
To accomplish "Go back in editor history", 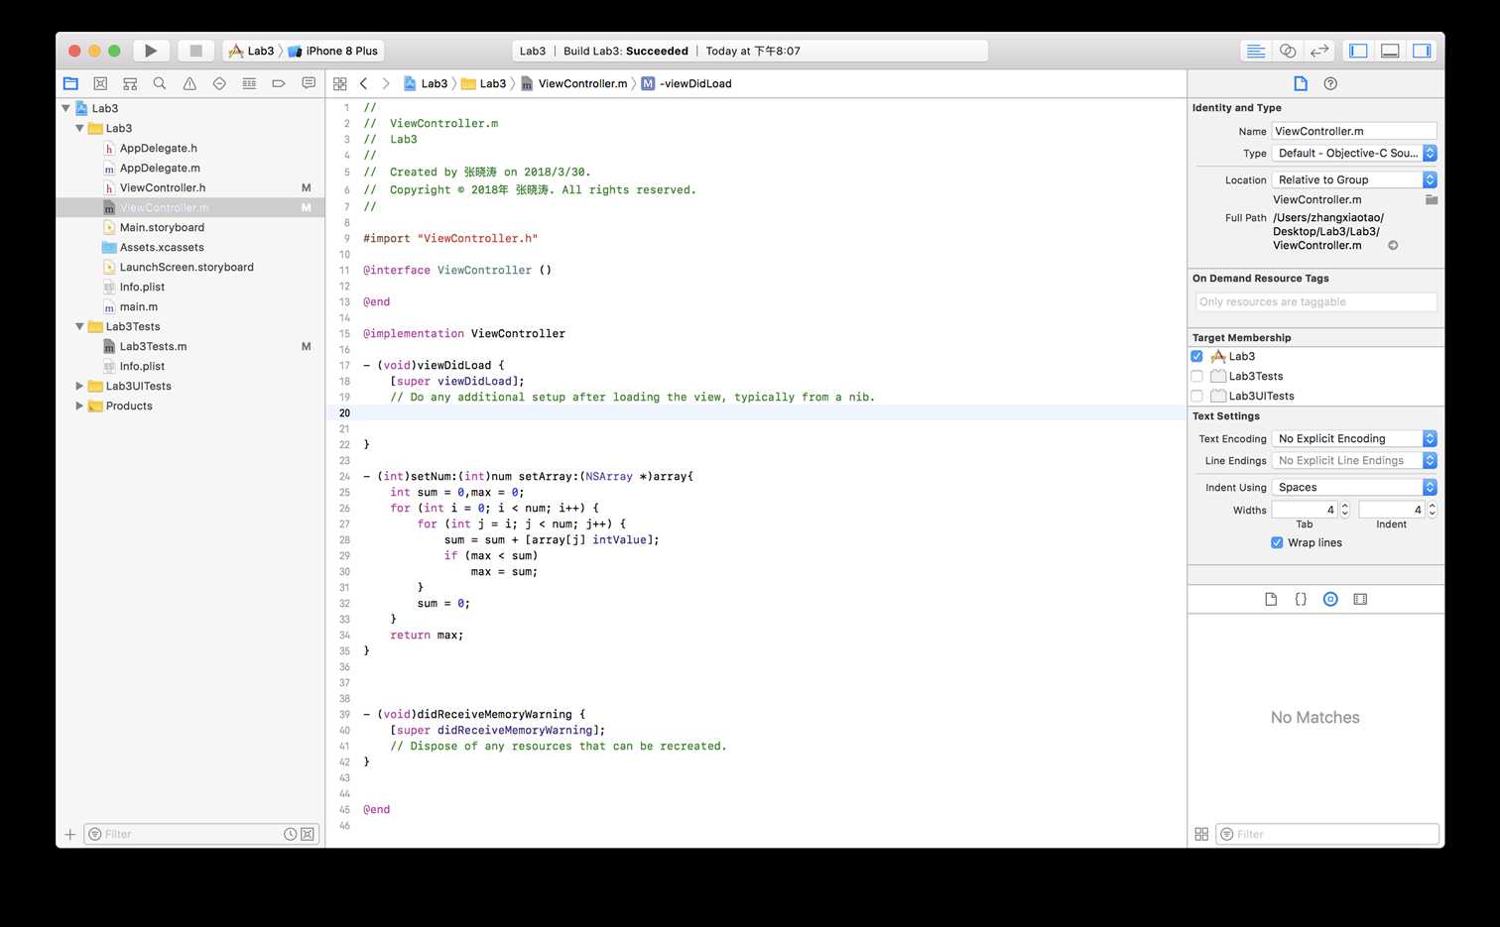I will point(364,83).
